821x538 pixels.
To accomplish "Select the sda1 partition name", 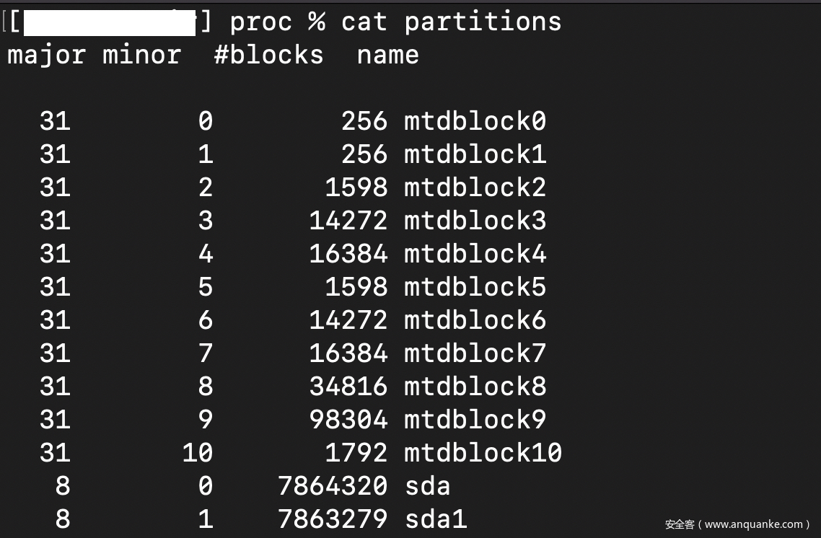I will [435, 519].
